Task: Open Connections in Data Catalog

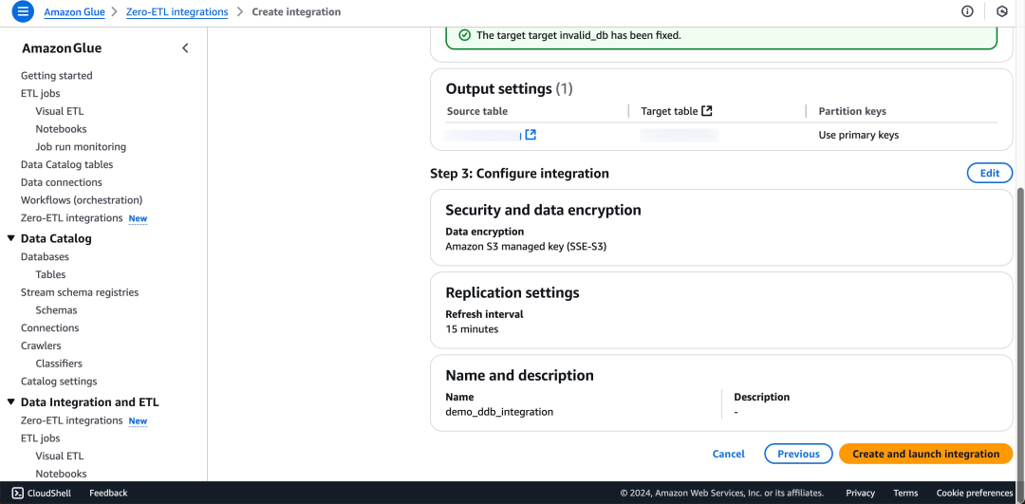Action: click(49, 327)
